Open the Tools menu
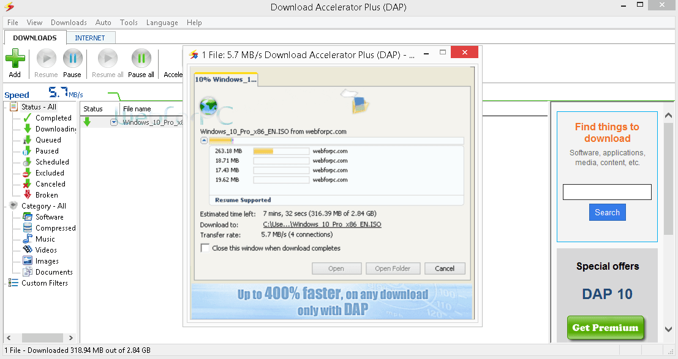 point(129,23)
